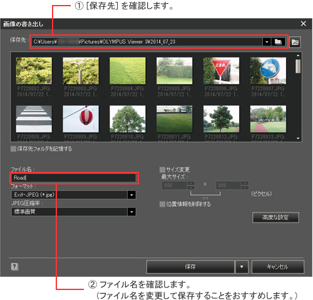Image resolution: width=313 pixels, height=300 pixels.
Task: Click the thumbnail list scroll up arrow
Action: click(298, 56)
